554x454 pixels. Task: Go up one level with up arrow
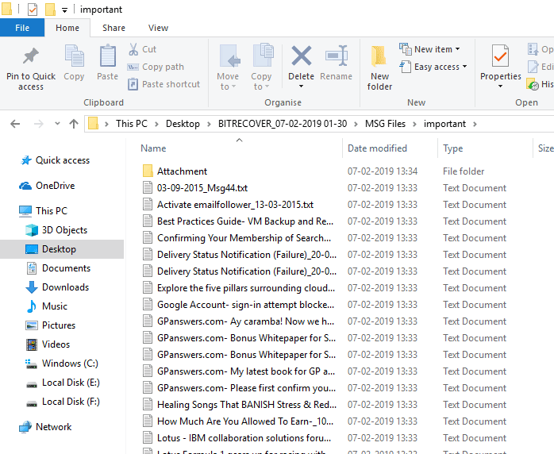pyautogui.click(x=74, y=124)
